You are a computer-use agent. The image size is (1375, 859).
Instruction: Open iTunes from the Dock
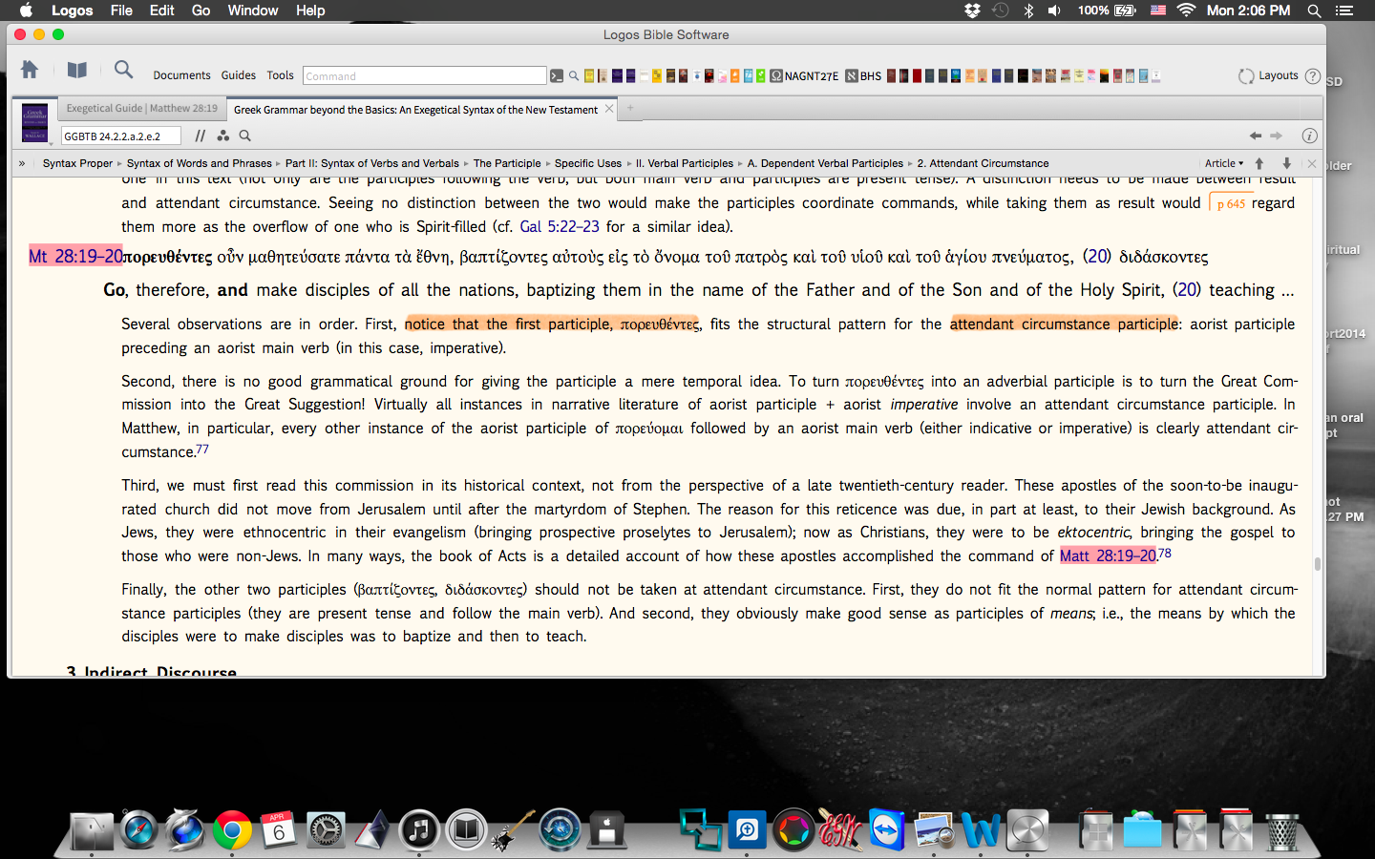point(418,830)
